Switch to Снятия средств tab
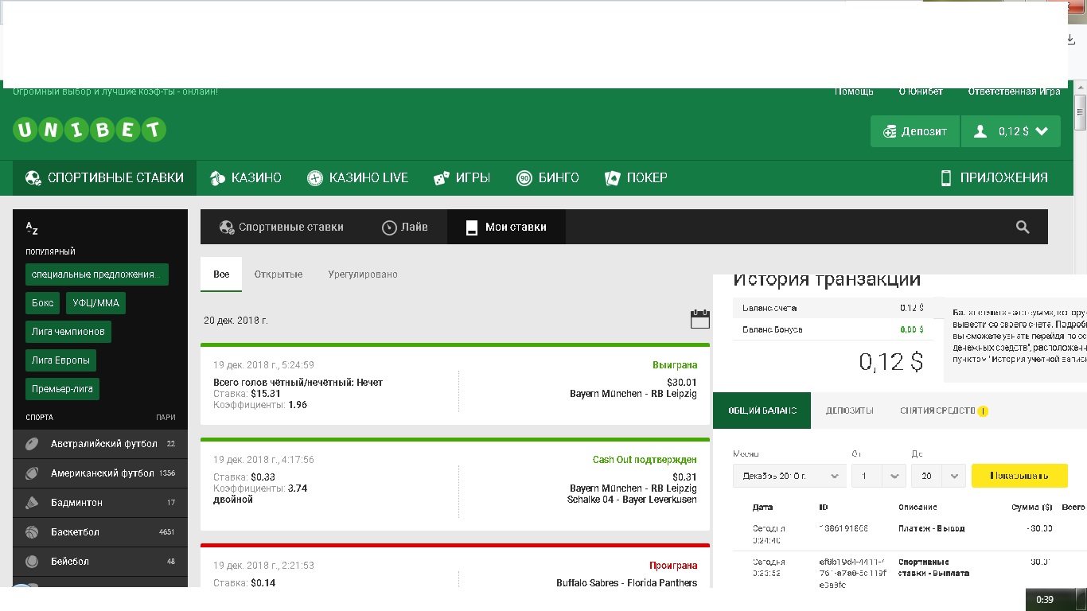Screen dimensions: 1087x611 click(944, 411)
